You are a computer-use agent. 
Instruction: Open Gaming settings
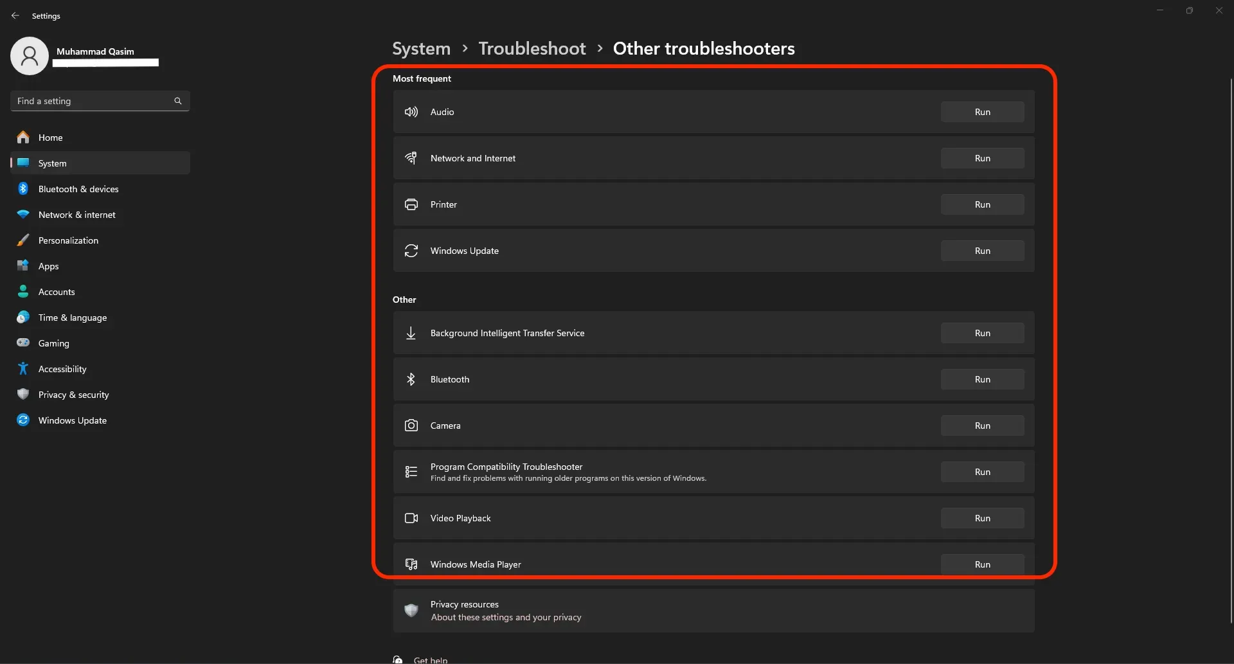coord(100,343)
